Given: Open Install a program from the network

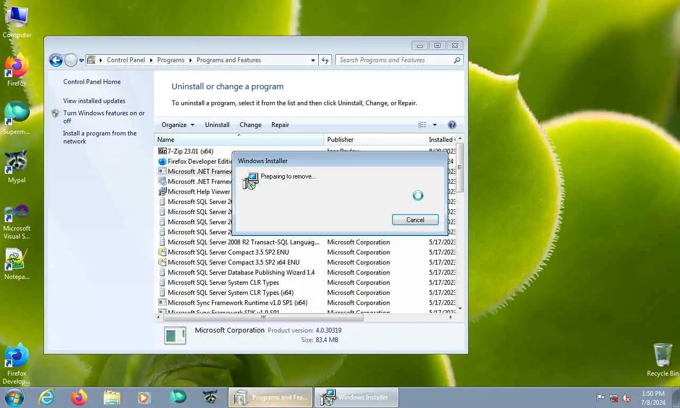Looking at the screenshot, I should pos(100,137).
